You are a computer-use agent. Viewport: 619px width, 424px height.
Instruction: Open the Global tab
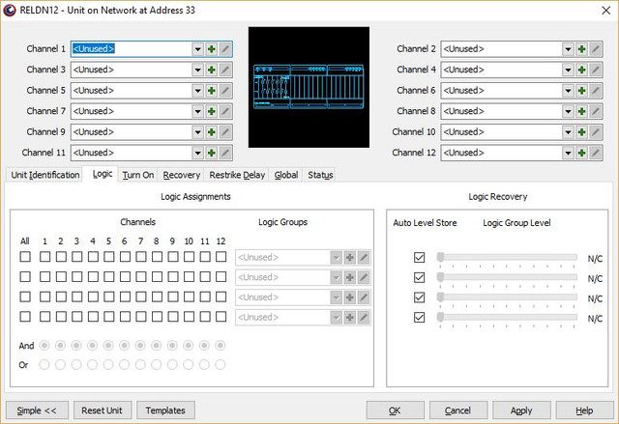point(286,175)
